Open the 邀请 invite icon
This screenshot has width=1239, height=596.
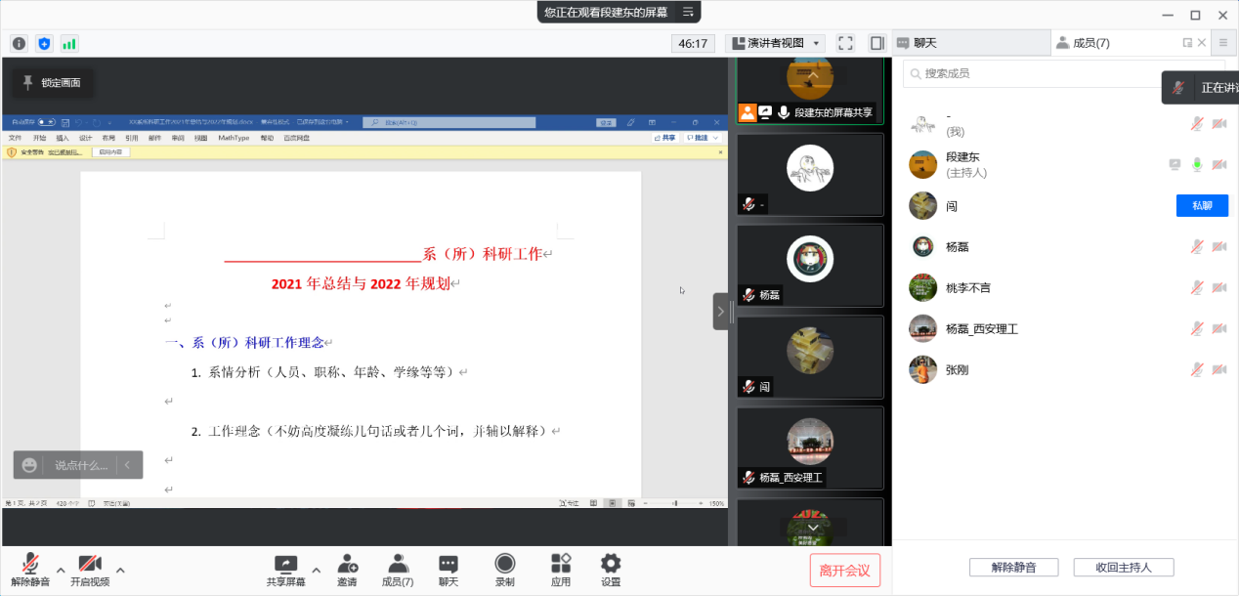(347, 570)
